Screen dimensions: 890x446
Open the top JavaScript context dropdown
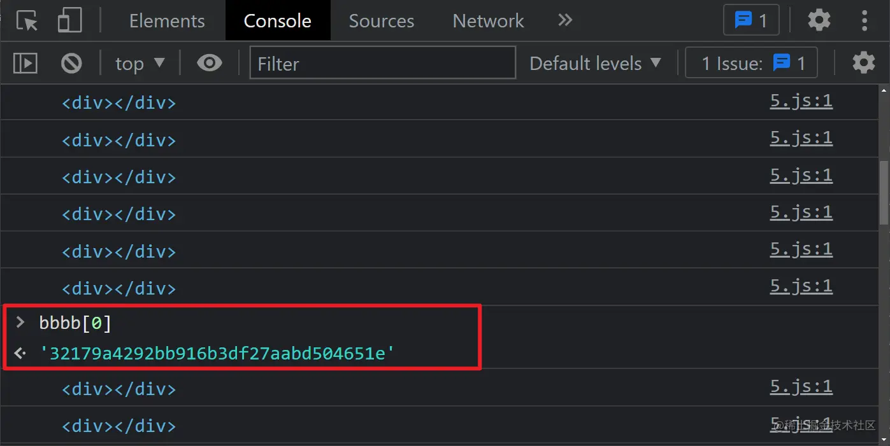click(140, 64)
